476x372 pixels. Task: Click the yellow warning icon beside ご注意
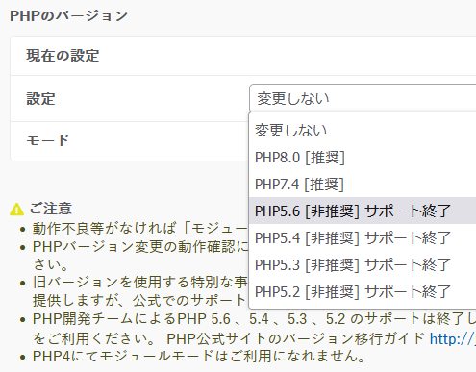pyautogui.click(x=16, y=210)
